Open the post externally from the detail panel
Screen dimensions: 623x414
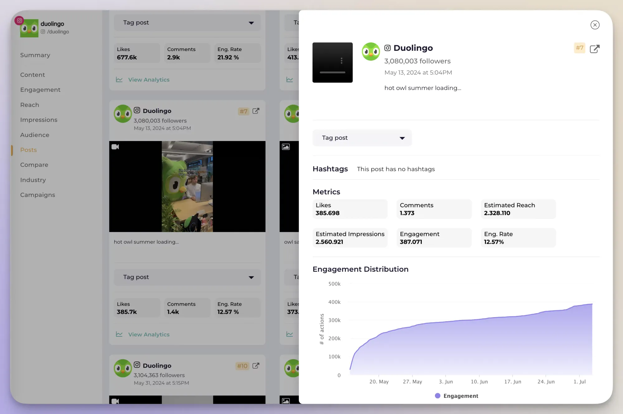(x=594, y=49)
